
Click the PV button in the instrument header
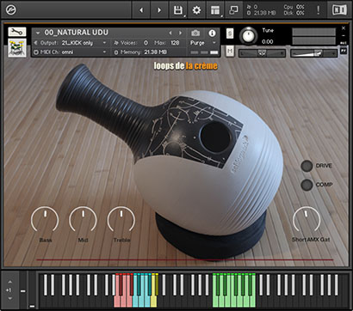pyautogui.click(x=344, y=51)
